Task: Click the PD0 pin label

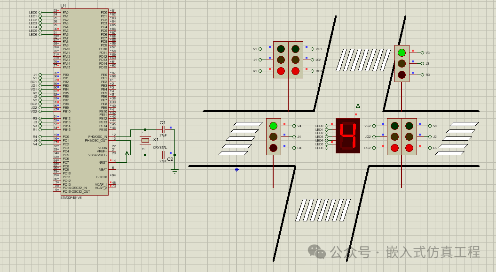Action: (104, 13)
